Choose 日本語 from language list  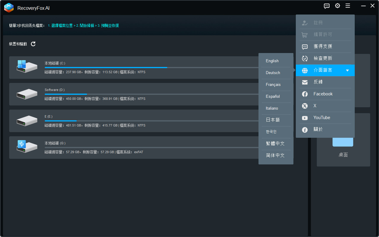tap(273, 120)
